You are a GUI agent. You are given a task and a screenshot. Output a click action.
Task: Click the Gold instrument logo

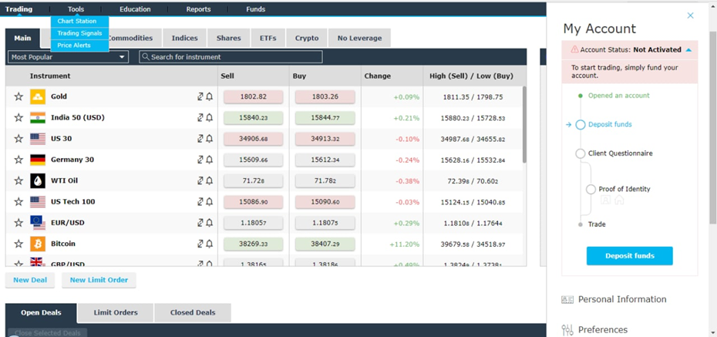point(38,96)
